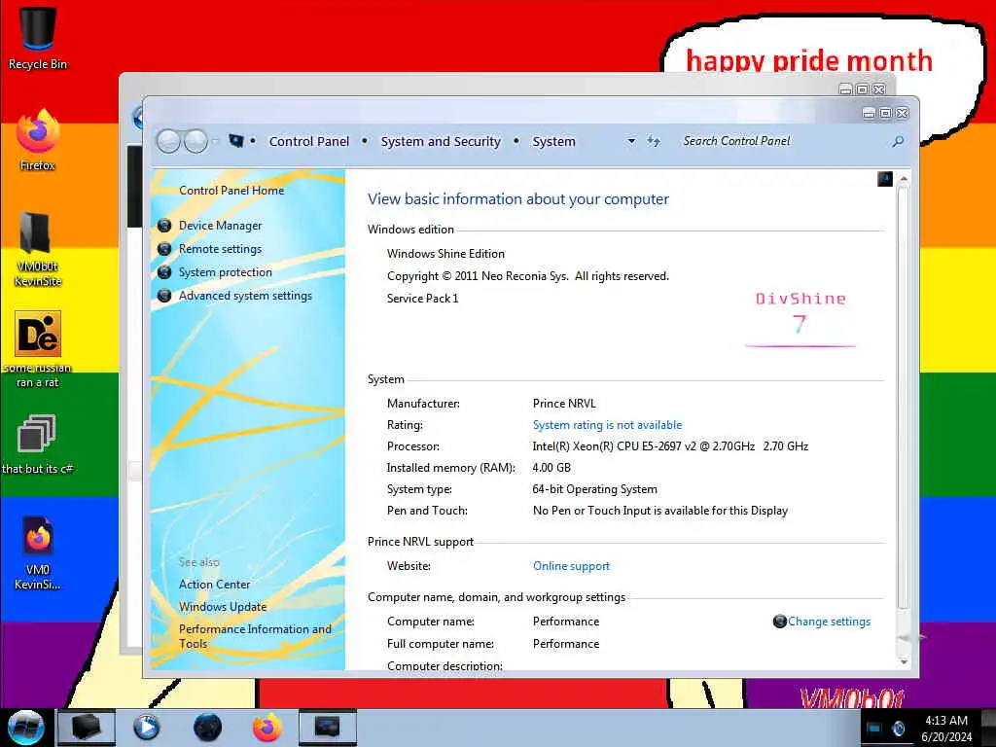
Task: Open the dark globe taskbar icon
Action: pos(207,728)
